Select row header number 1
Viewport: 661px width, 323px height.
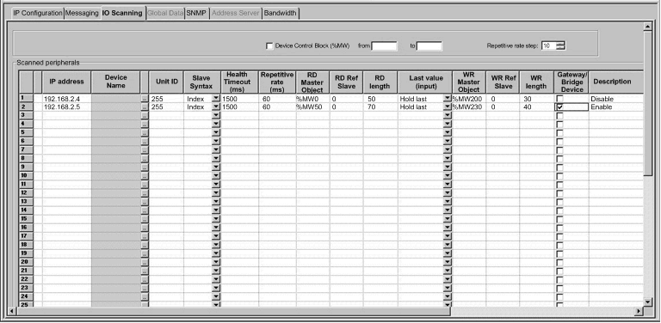click(x=26, y=98)
